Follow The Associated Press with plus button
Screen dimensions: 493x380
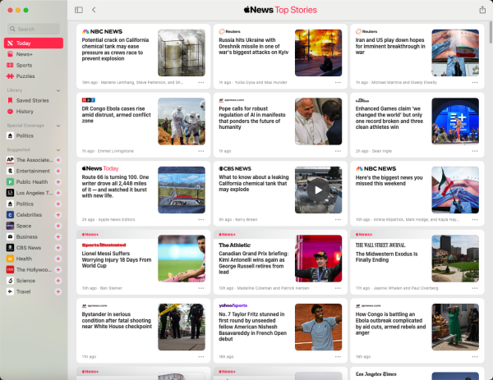tap(58, 160)
